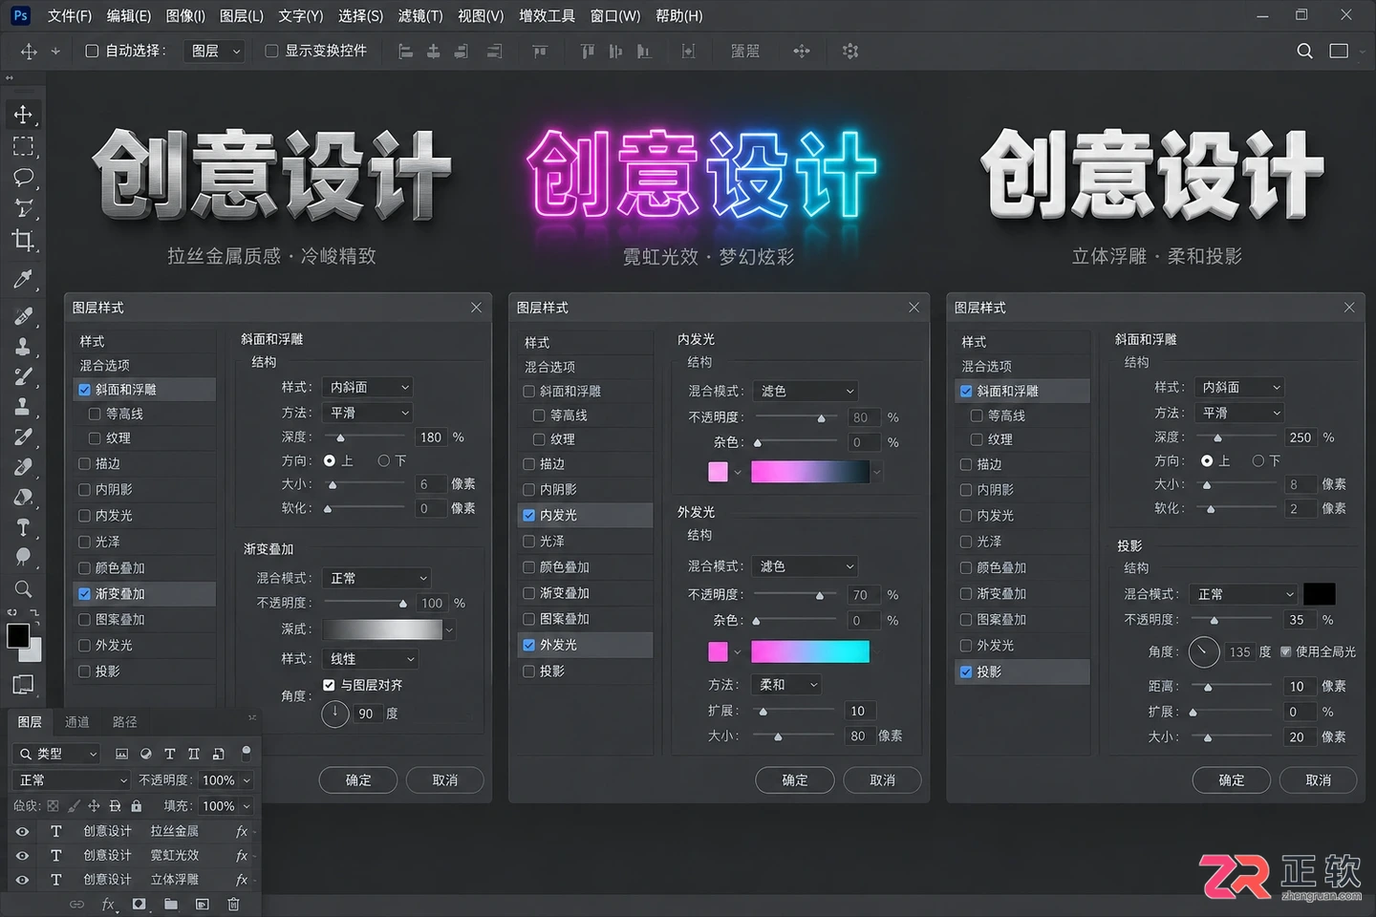Open the 线性 gradient style dropdown
The image size is (1376, 917).
click(x=371, y=659)
